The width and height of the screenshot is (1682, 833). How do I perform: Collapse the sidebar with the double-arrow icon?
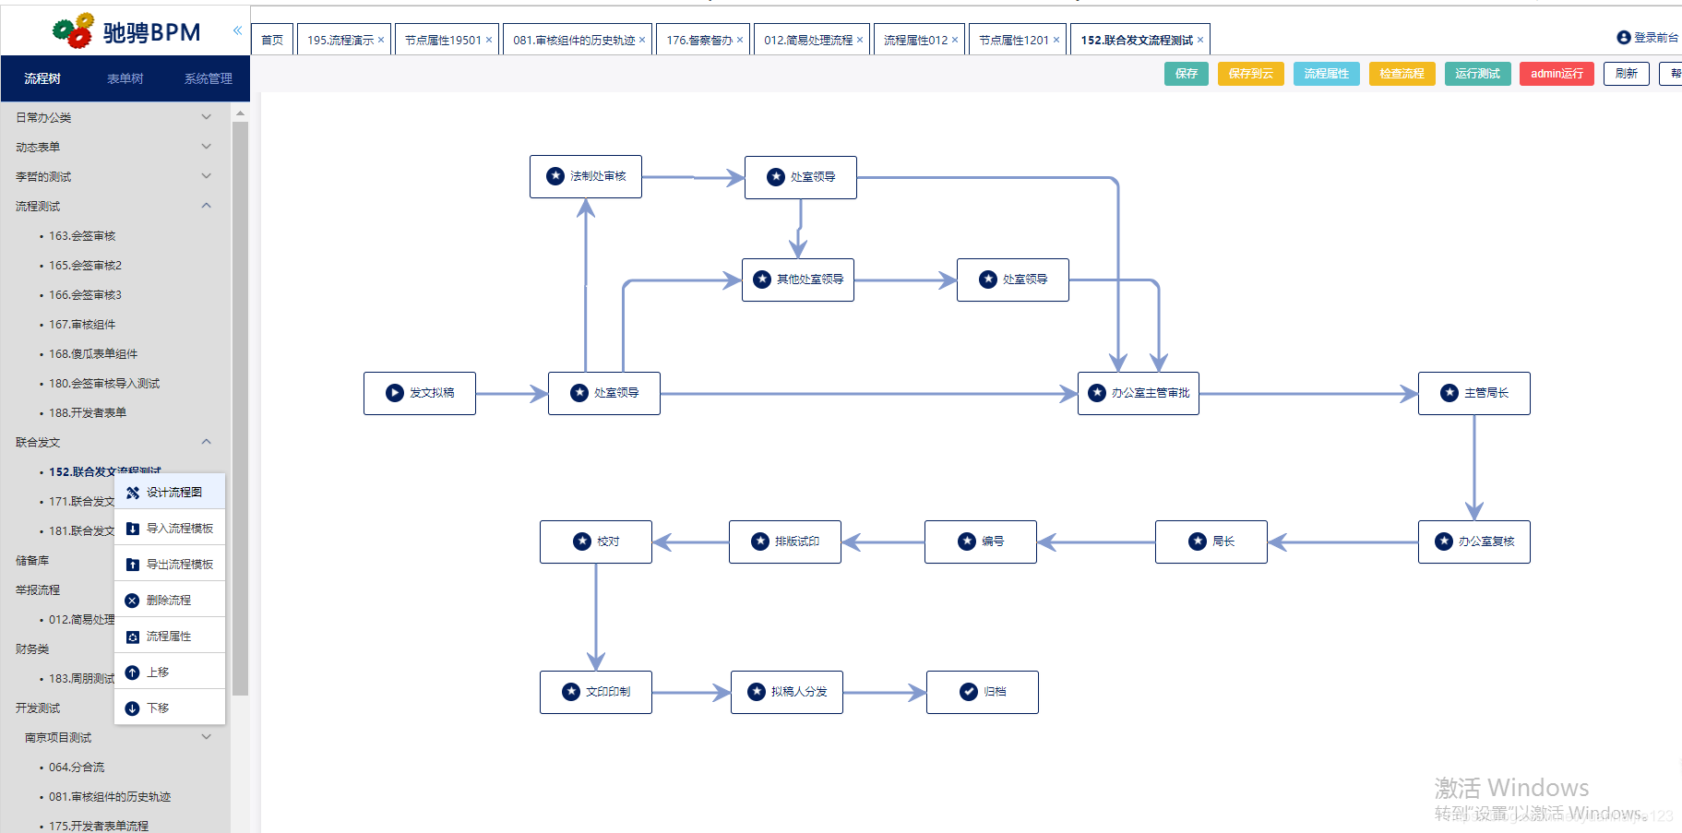pyautogui.click(x=237, y=30)
